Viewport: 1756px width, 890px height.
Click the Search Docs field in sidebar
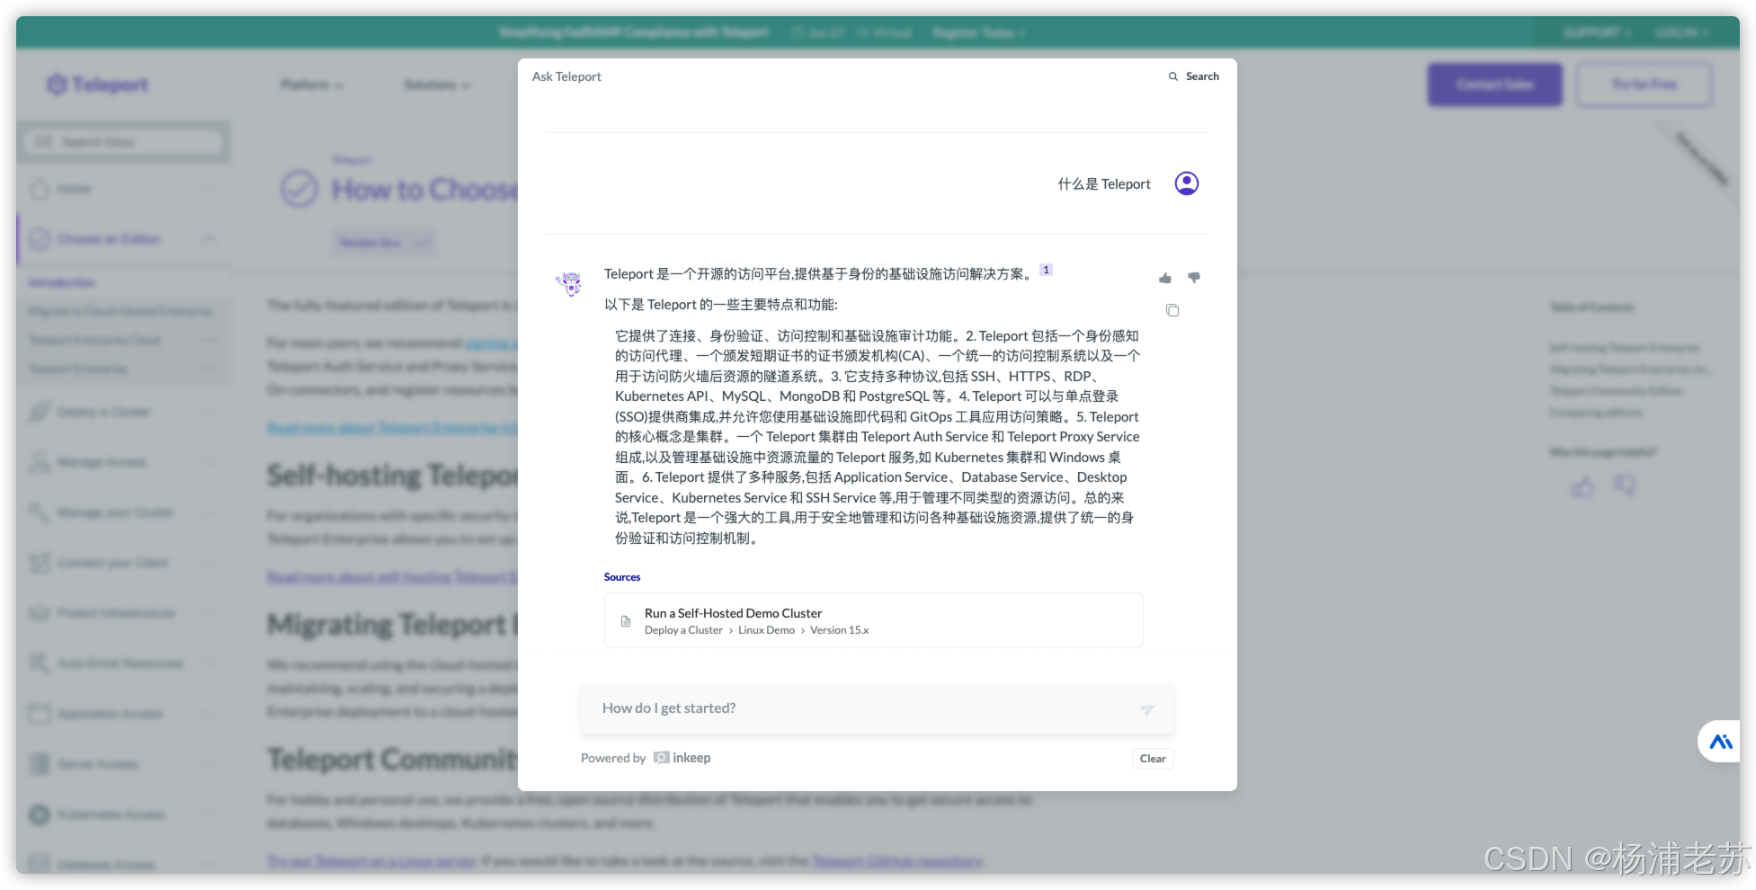123,142
